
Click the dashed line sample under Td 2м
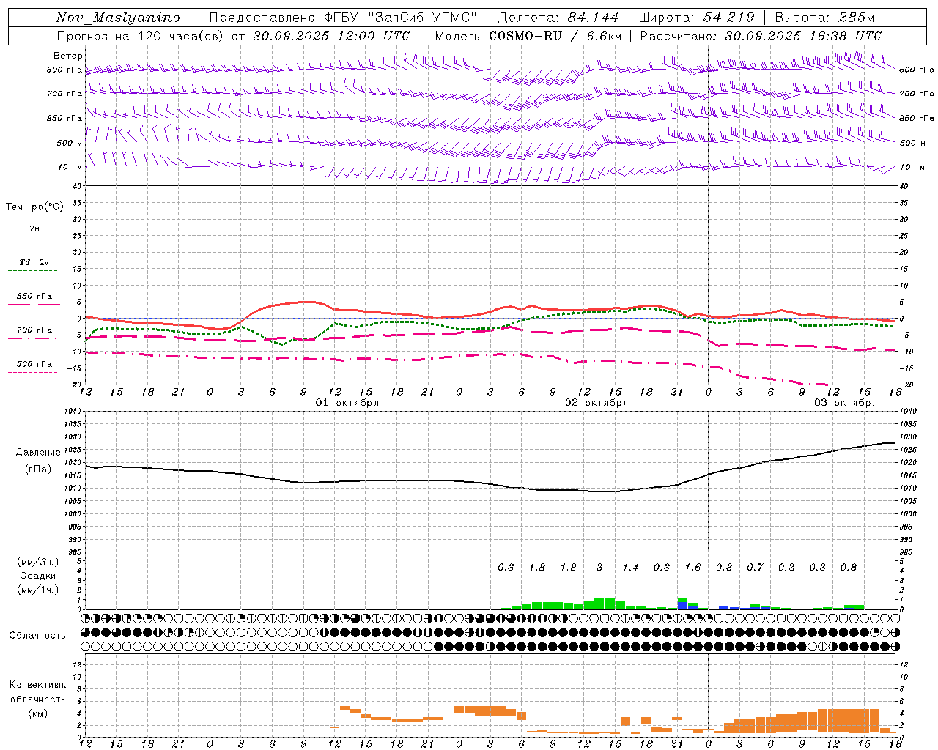coord(33,271)
